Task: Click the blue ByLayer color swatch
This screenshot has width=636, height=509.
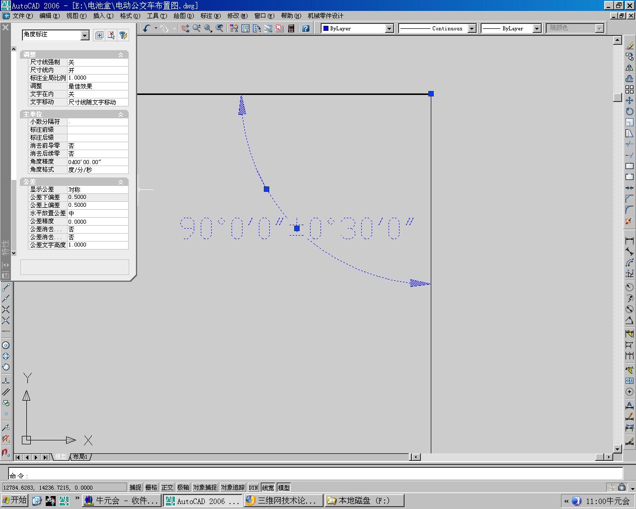Action: click(x=326, y=28)
